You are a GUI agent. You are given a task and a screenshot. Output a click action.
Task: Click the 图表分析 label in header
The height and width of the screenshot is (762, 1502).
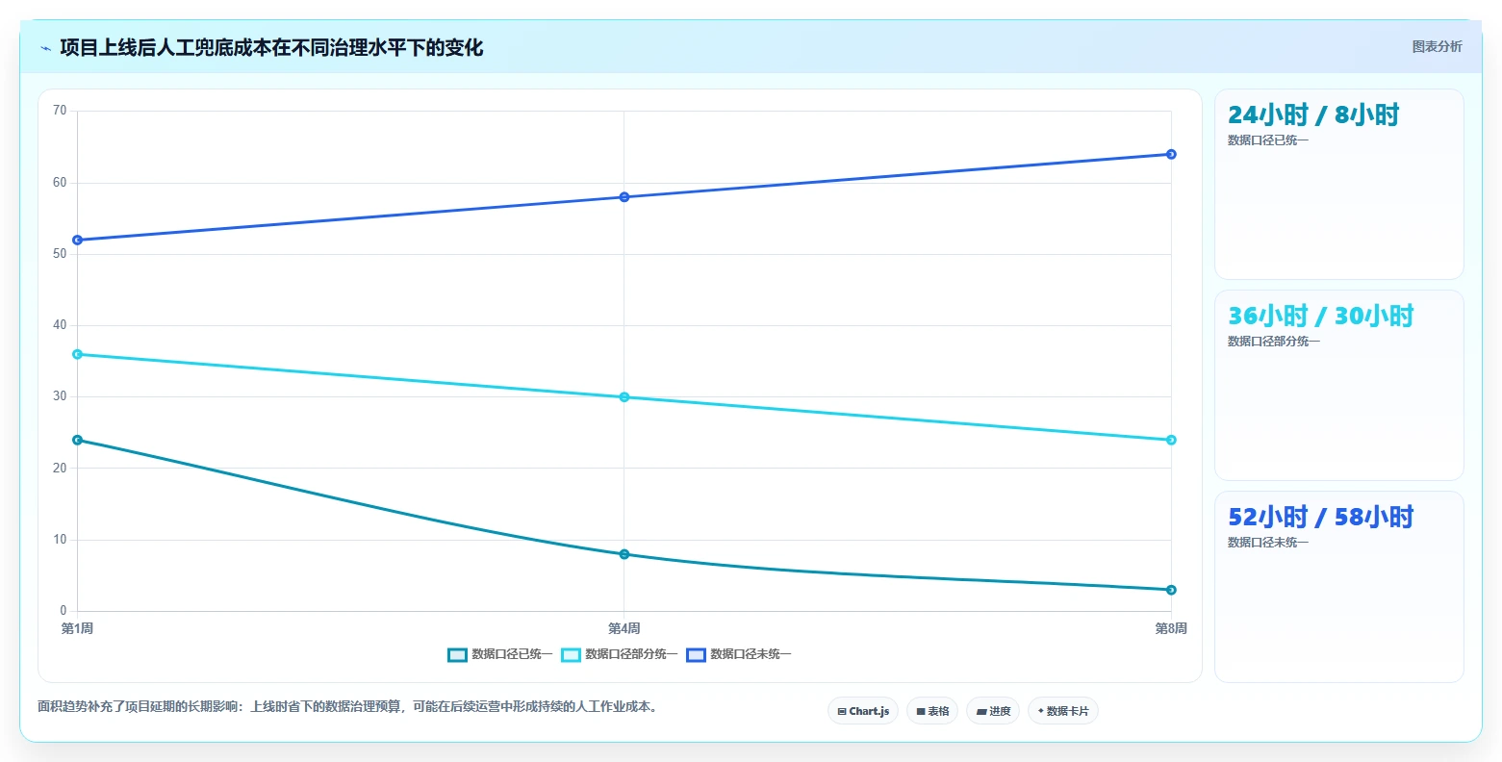(1437, 46)
